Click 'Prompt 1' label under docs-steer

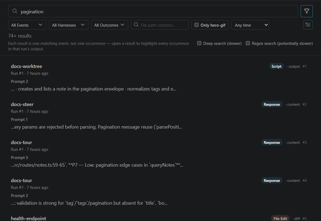pos(19,120)
